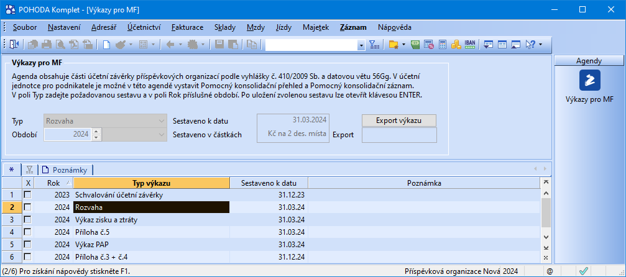Click the gold coins icon
The image size is (626, 277).
click(456, 45)
